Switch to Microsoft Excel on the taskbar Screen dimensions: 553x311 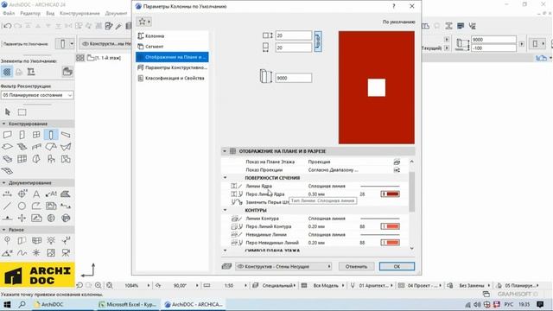(x=128, y=304)
